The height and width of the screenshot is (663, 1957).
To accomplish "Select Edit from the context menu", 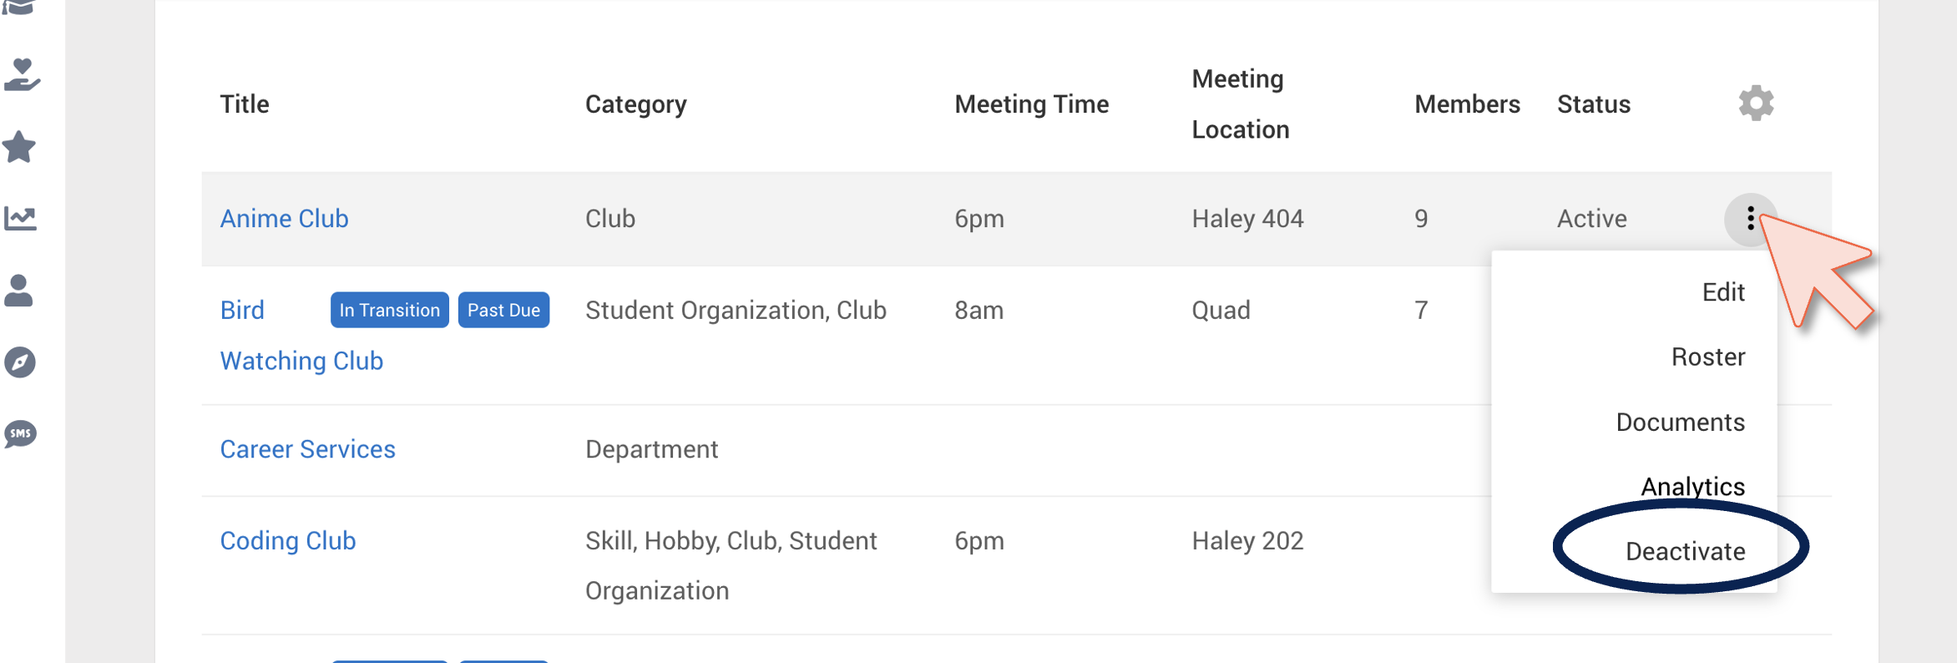I will [x=1723, y=292].
